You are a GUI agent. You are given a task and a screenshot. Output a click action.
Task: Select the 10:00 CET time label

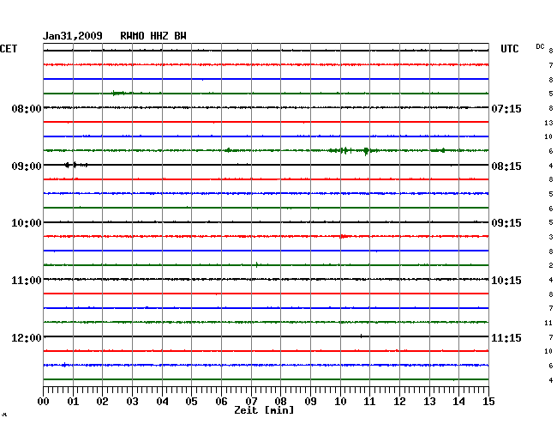27,223
